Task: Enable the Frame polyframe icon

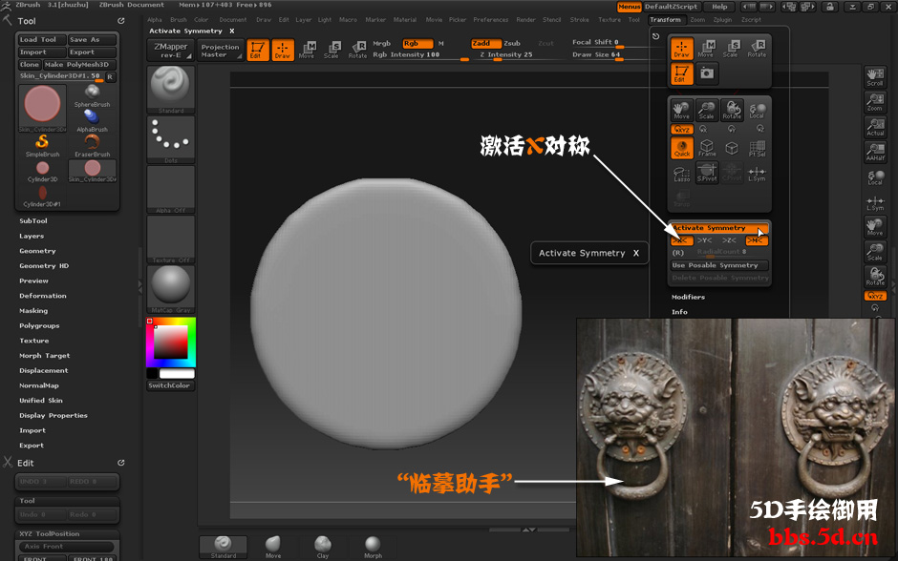Action: 707,148
